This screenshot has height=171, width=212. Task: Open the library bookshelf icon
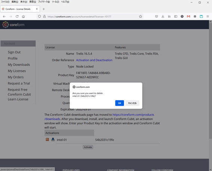(169, 16)
